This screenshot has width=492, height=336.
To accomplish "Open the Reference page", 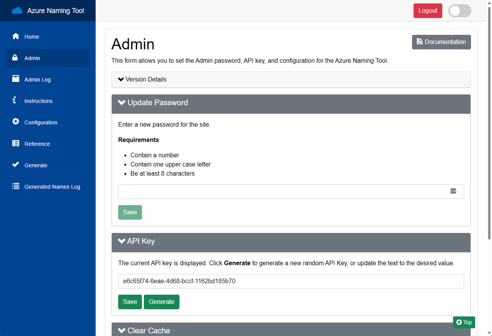I will [x=48, y=144].
